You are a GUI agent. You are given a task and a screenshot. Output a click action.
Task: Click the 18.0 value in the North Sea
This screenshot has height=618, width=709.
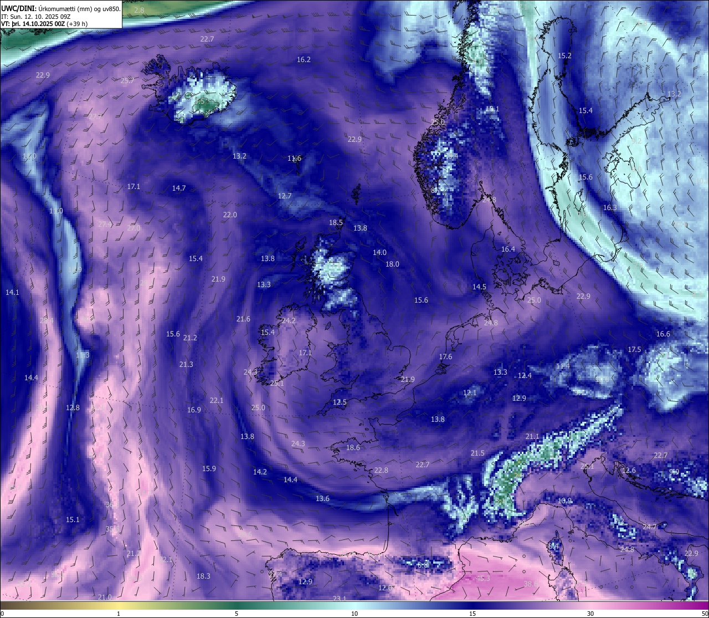(x=392, y=264)
